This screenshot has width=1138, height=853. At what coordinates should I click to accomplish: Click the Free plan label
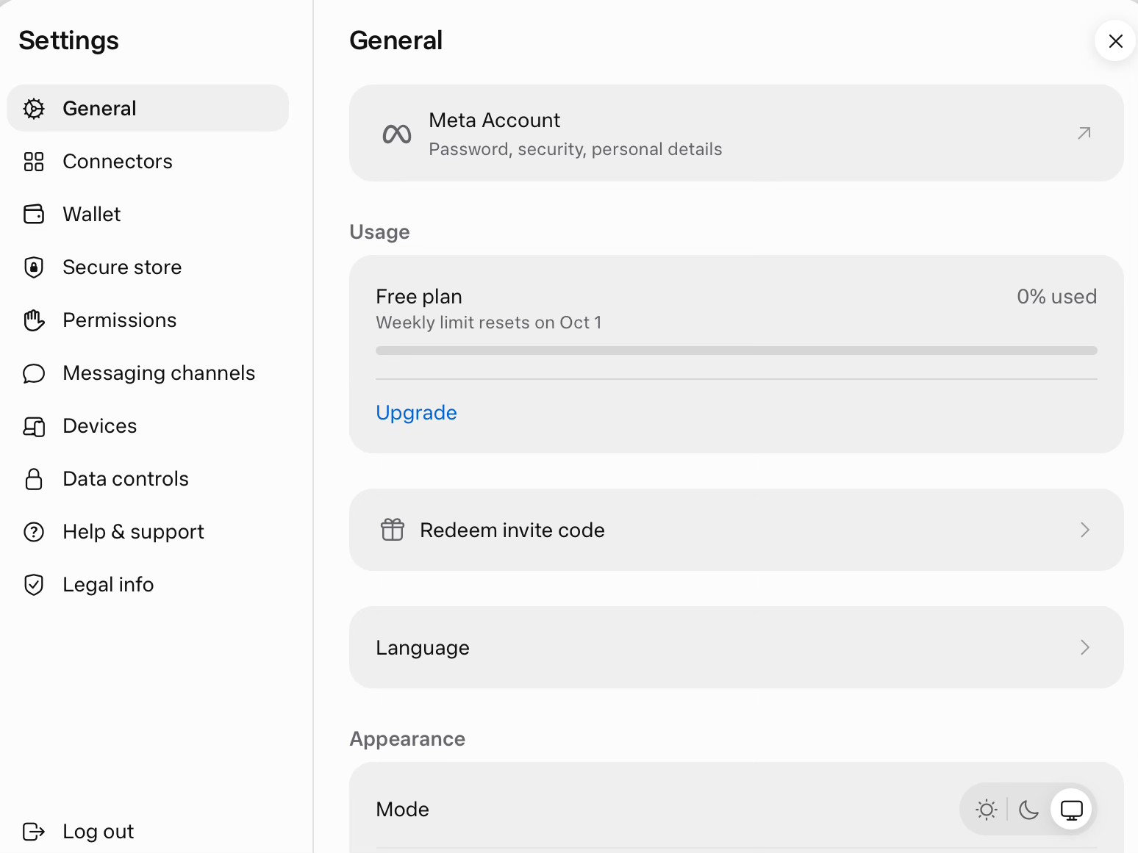point(419,297)
